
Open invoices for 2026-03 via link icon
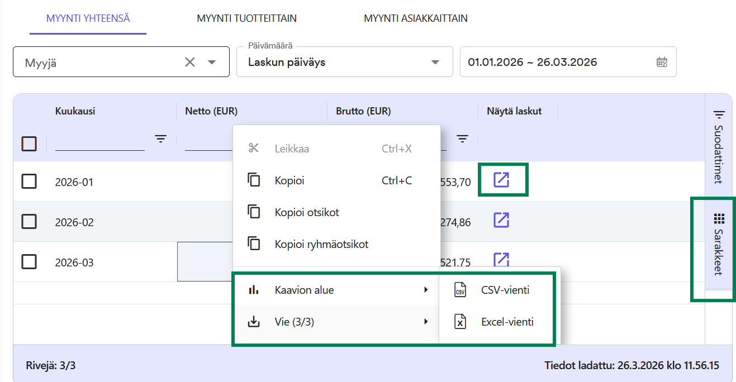(501, 260)
